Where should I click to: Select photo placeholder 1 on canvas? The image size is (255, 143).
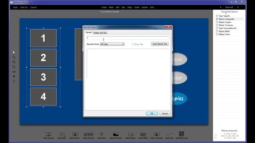click(43, 38)
